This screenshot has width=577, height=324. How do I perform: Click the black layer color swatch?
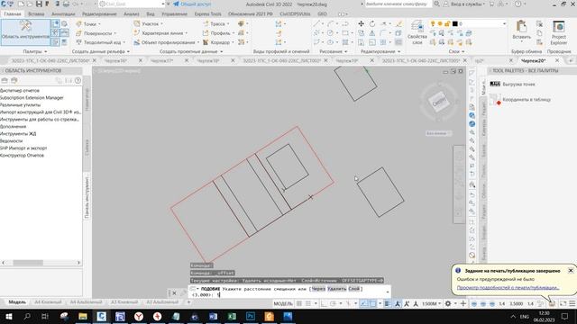coord(454,23)
